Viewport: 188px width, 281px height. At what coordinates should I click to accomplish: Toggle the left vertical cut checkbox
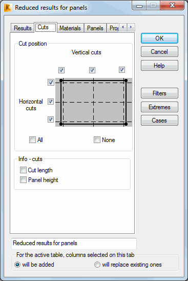(61, 70)
